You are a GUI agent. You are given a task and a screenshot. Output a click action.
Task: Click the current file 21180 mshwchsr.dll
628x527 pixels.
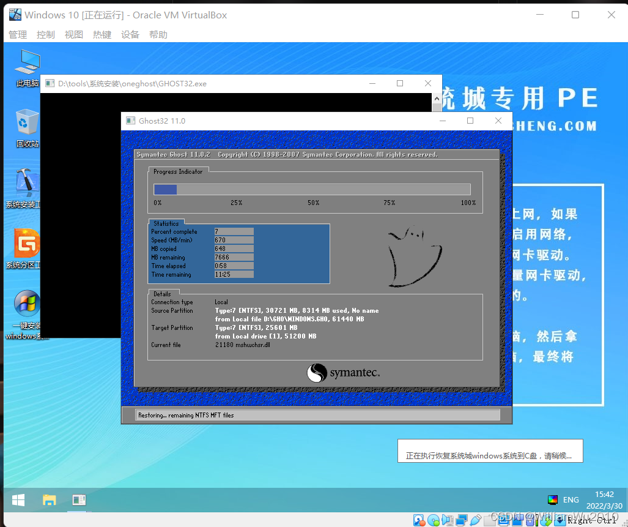click(243, 345)
